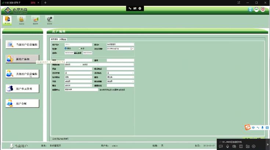Click the second toolbar icon with folder
Image resolution: width=270 pixels, height=150 pixels.
[21, 19]
